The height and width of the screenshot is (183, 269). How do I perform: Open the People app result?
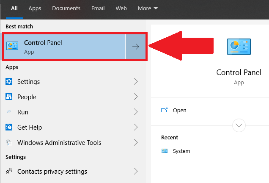click(x=73, y=97)
